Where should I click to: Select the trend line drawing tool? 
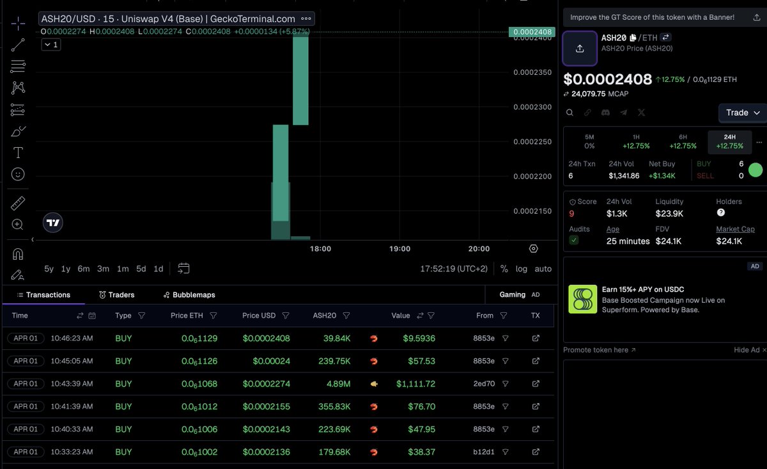(18, 45)
